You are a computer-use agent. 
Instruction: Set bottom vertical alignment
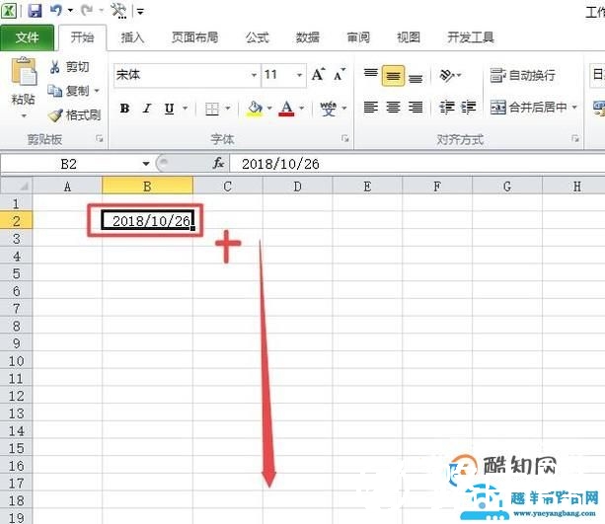416,77
